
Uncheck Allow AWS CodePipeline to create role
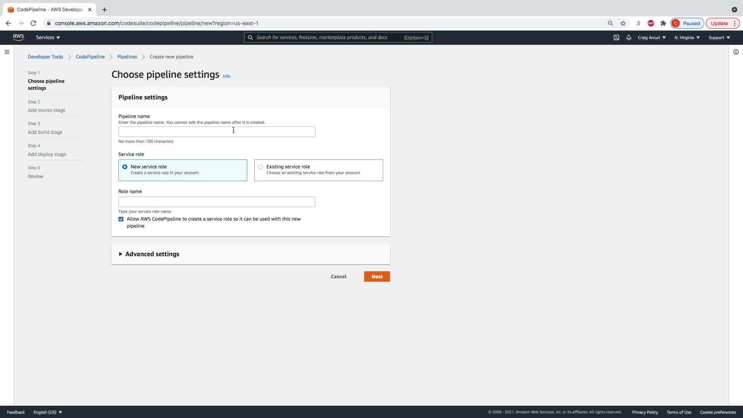coord(121,219)
